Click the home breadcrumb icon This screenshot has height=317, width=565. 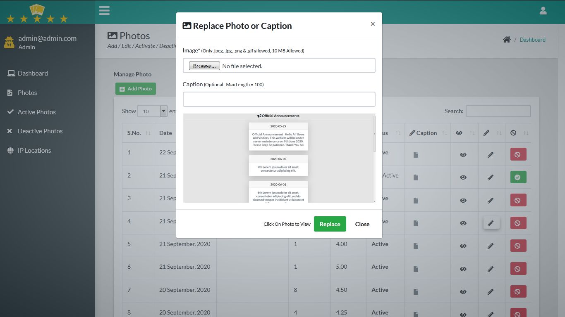507,40
